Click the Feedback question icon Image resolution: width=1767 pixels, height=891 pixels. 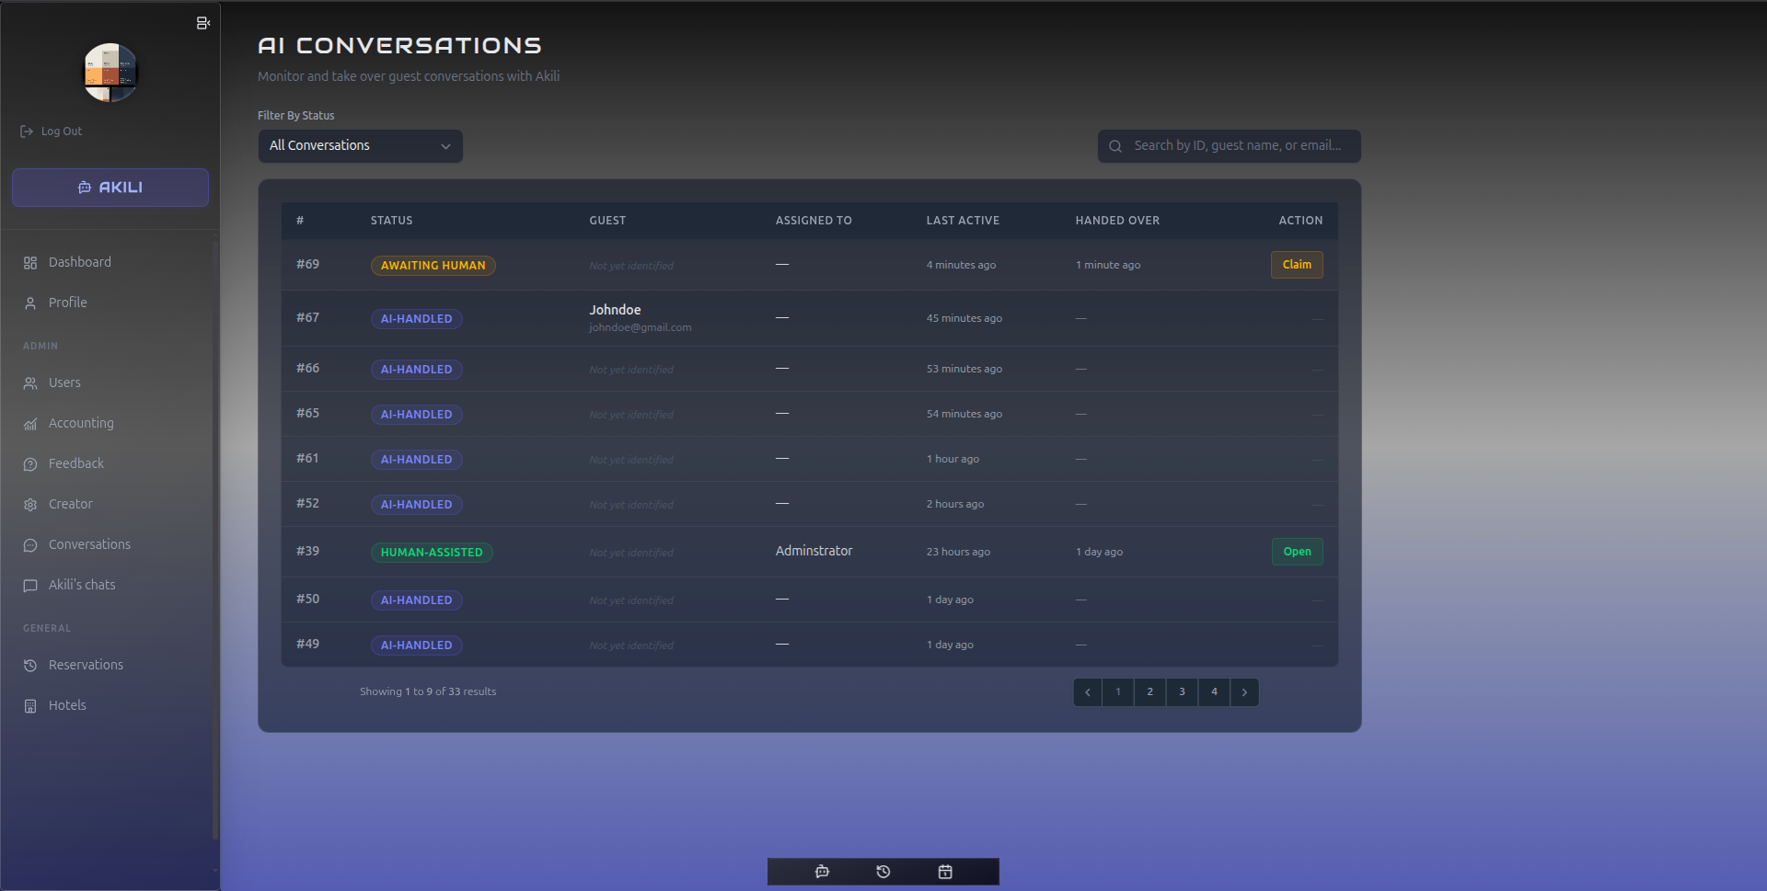[x=30, y=464]
